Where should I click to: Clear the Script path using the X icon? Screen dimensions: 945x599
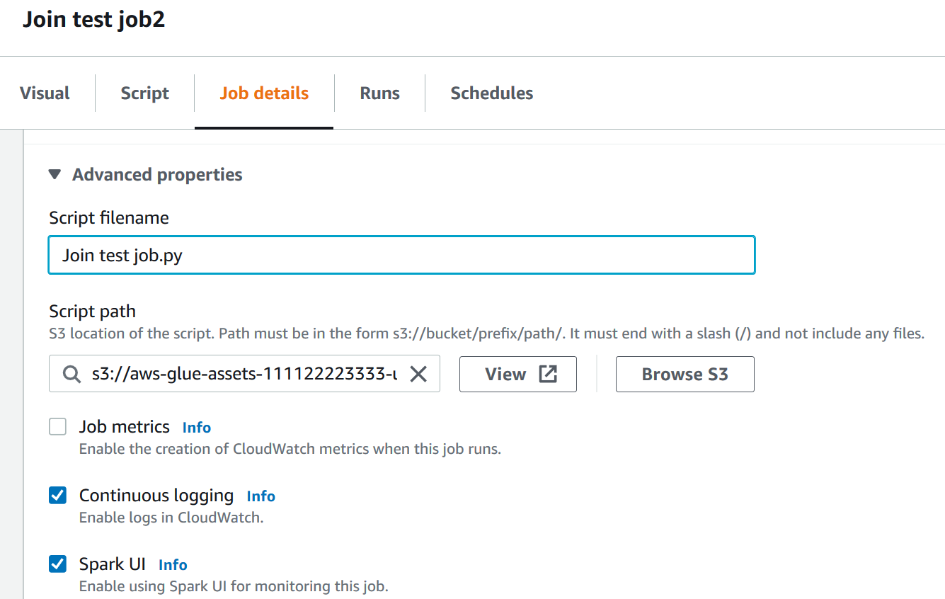click(x=418, y=374)
